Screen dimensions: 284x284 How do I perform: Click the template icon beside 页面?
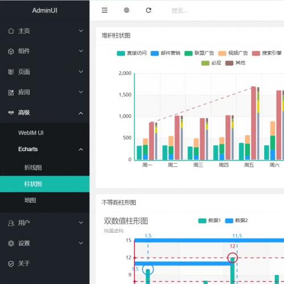pos(11,72)
